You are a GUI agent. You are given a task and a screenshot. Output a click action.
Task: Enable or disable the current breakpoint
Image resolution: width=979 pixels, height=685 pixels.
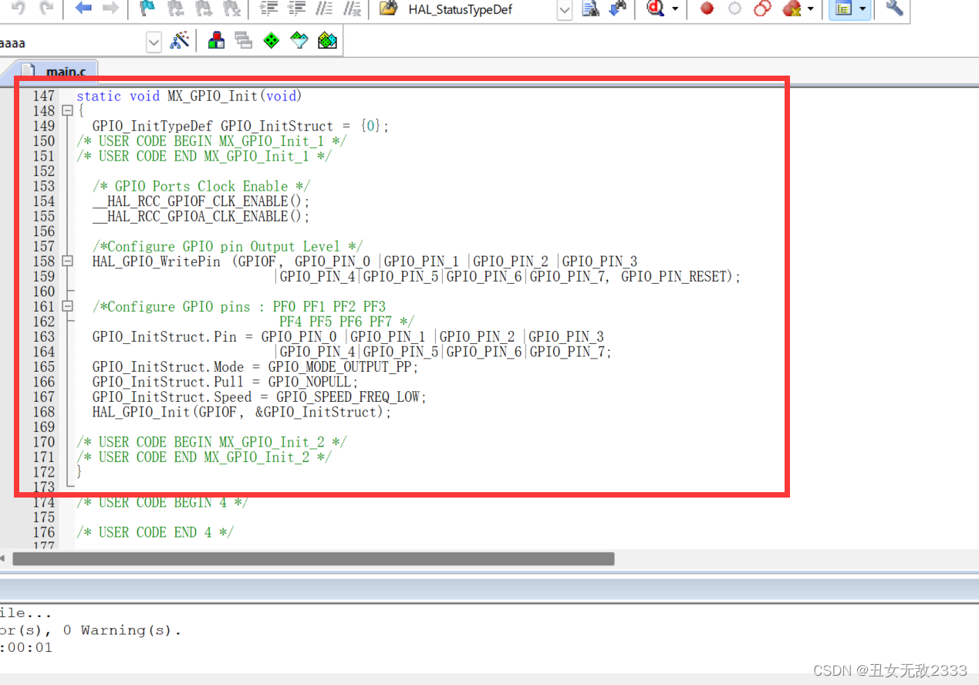pyautogui.click(x=734, y=8)
